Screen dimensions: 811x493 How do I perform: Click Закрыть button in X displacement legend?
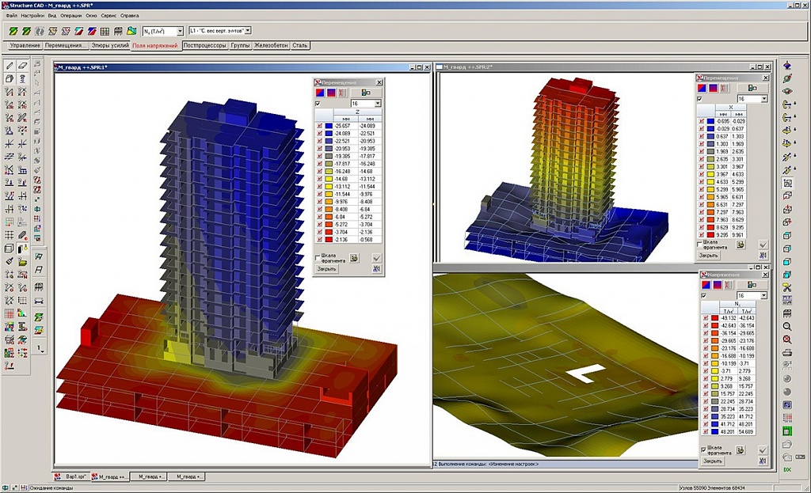click(709, 256)
